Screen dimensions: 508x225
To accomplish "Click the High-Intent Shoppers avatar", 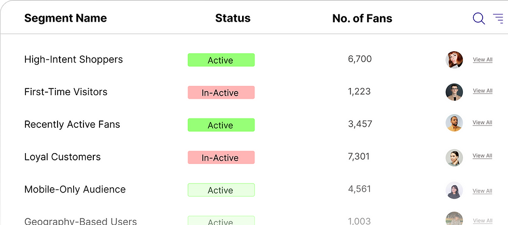I will point(454,60).
